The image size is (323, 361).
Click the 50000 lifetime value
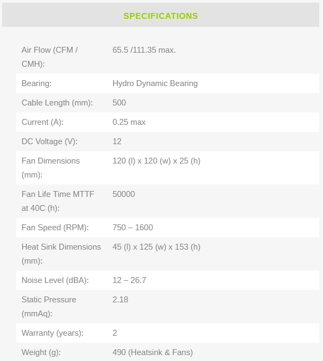pos(123,194)
